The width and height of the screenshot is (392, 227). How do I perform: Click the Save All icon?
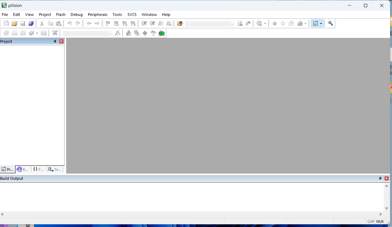point(31,24)
